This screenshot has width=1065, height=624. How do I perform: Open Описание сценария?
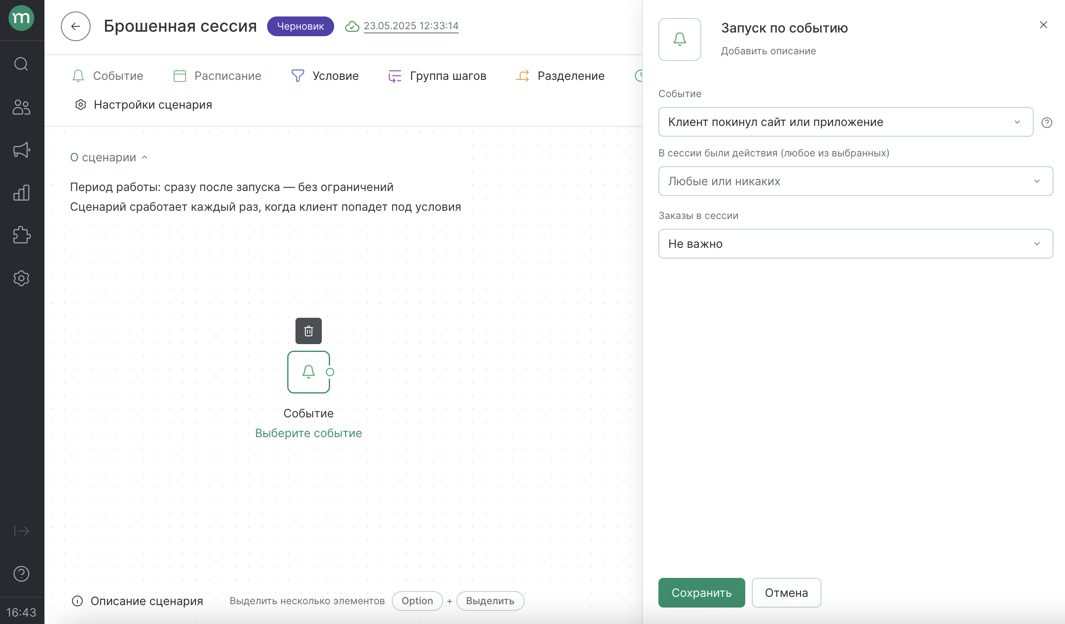146,601
